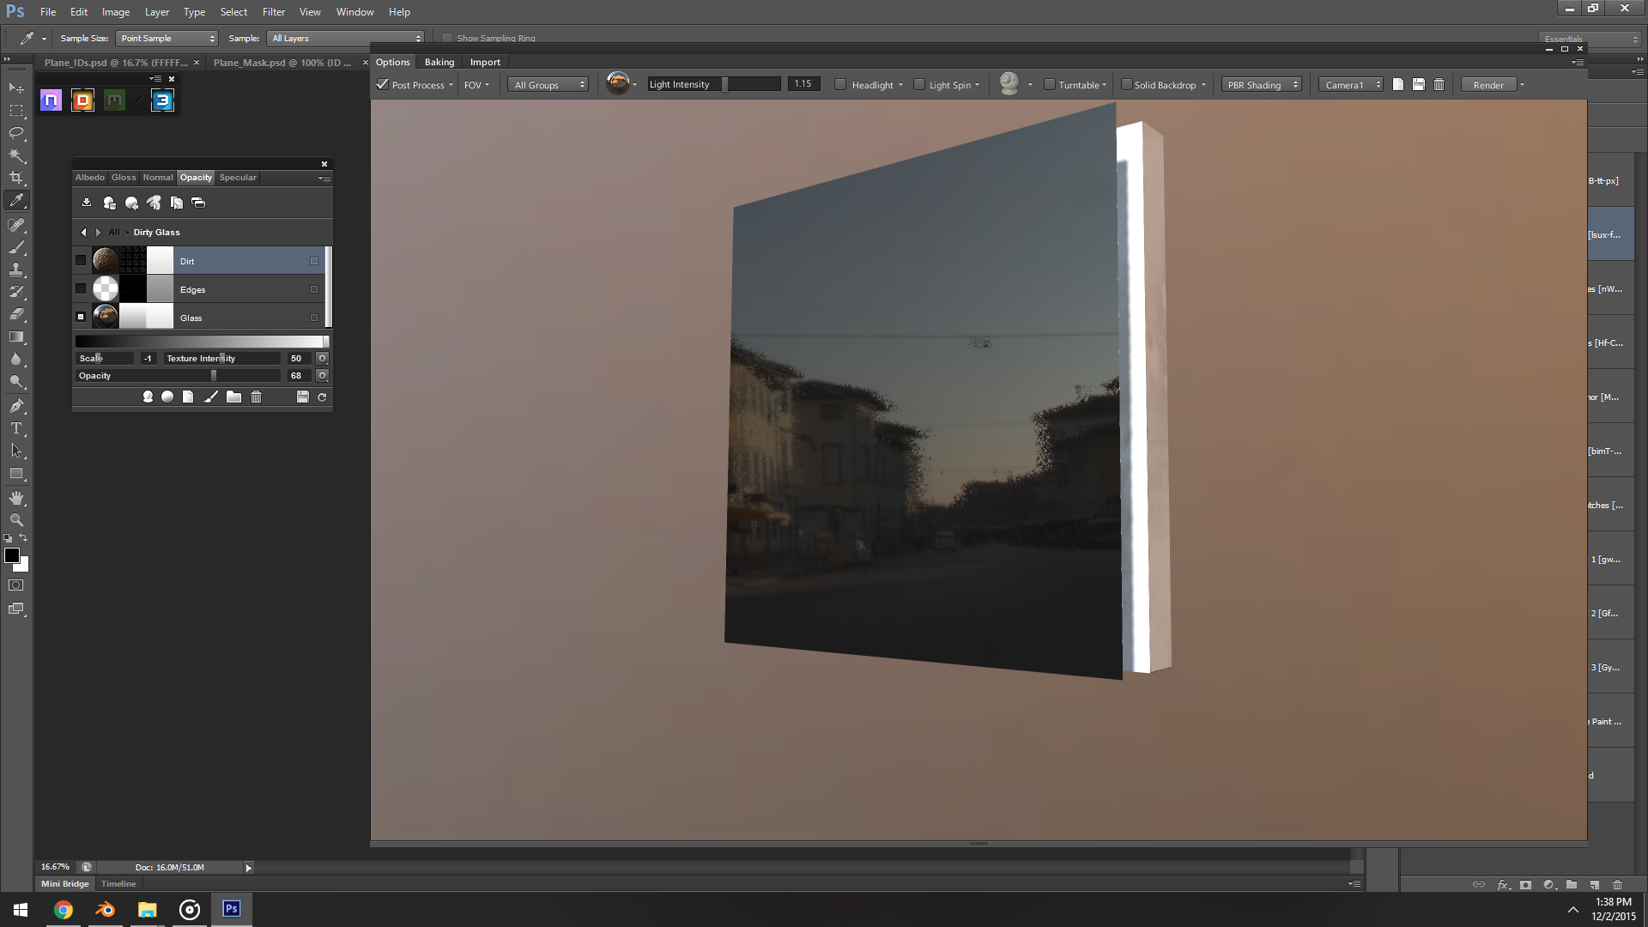
Task: Launch the 3DO blue 3 icon
Action: [162, 100]
